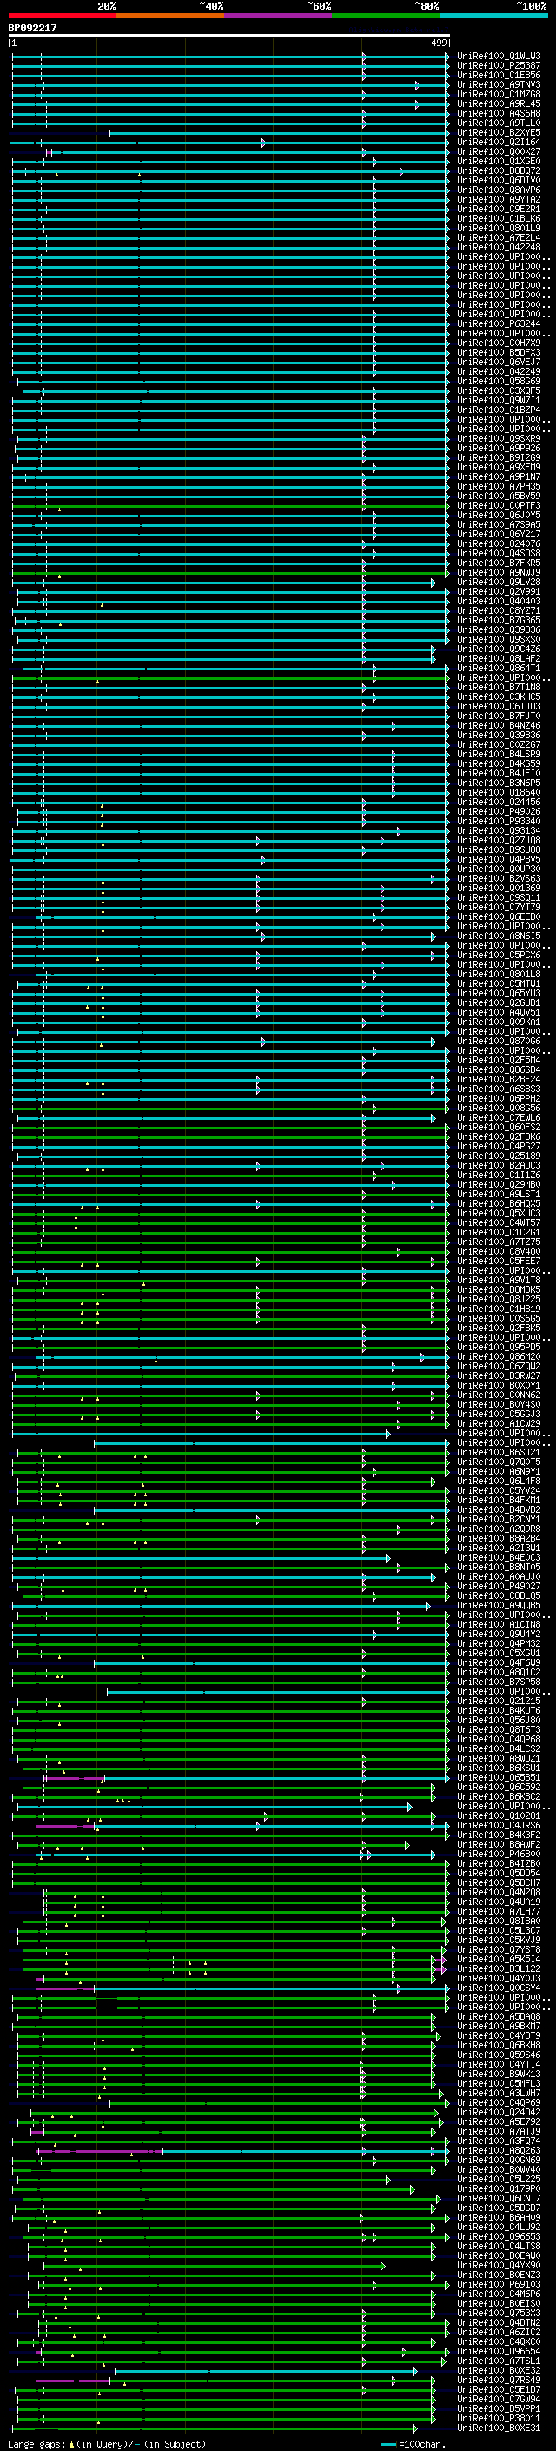556x2451 pixels.
Task: Click the cyan ~100% identity legend segment
Action: point(493,16)
